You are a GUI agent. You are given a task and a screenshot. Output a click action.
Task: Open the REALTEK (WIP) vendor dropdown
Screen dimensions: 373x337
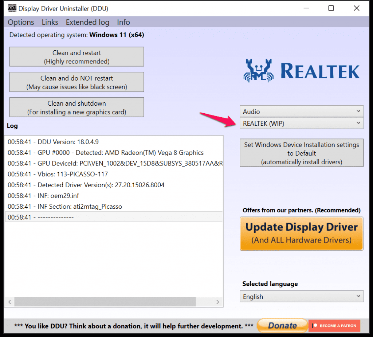coord(301,123)
